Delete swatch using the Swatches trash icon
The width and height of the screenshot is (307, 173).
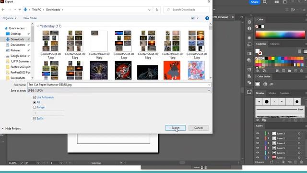[302, 71]
